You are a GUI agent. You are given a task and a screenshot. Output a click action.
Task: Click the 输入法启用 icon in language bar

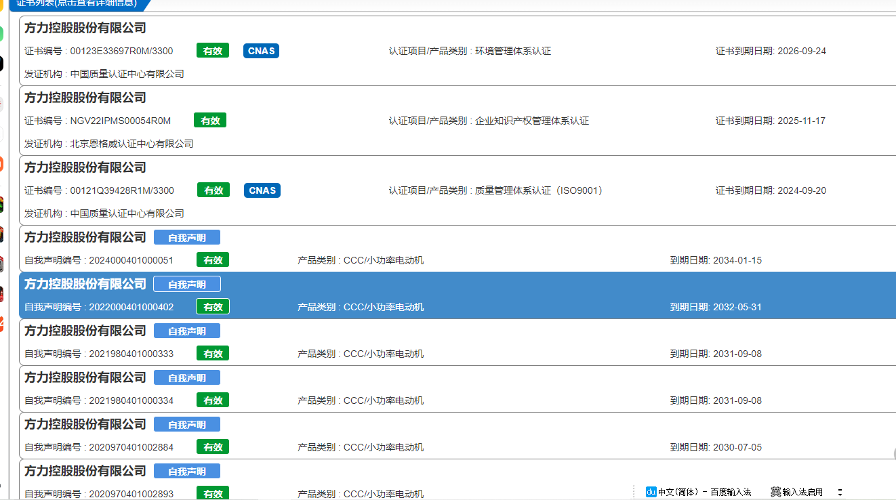coord(775,492)
